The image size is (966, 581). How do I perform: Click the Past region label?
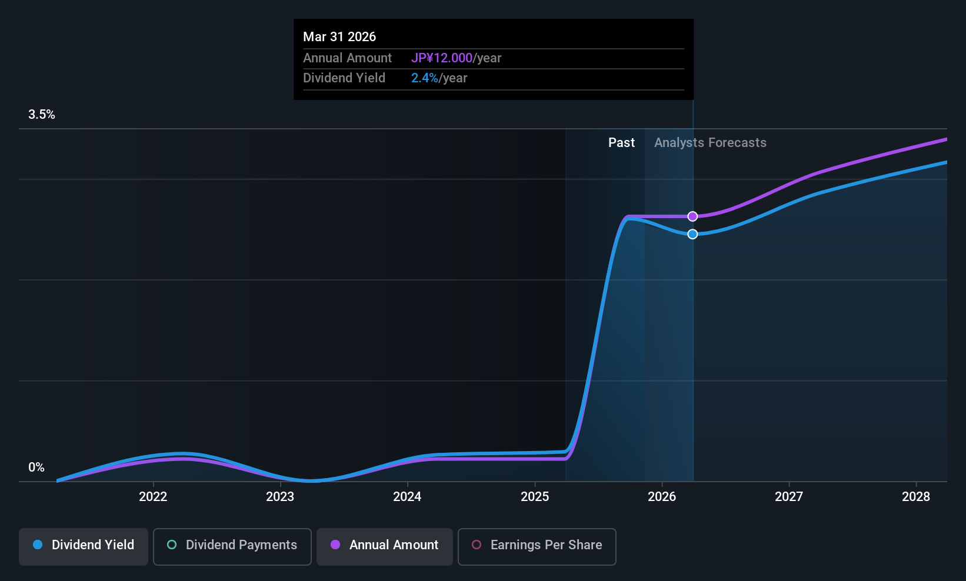pos(621,142)
